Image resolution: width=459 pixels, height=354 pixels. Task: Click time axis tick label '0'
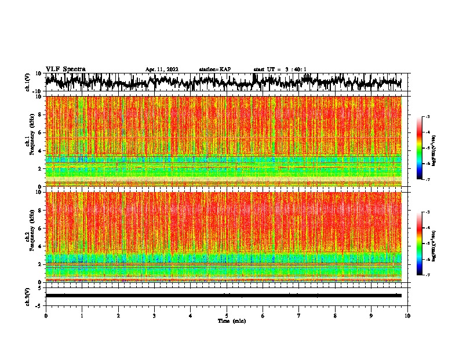tap(46, 316)
